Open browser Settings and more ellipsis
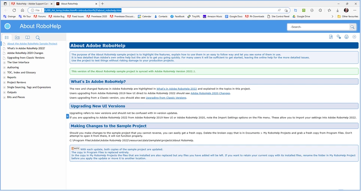This screenshot has height=191, width=361. [355, 10]
